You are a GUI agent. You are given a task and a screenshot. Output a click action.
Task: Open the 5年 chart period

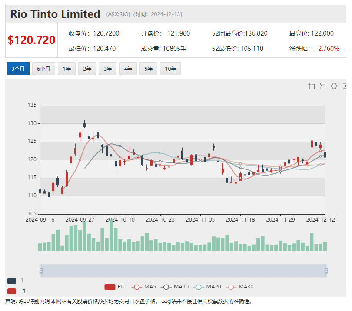[149, 69]
